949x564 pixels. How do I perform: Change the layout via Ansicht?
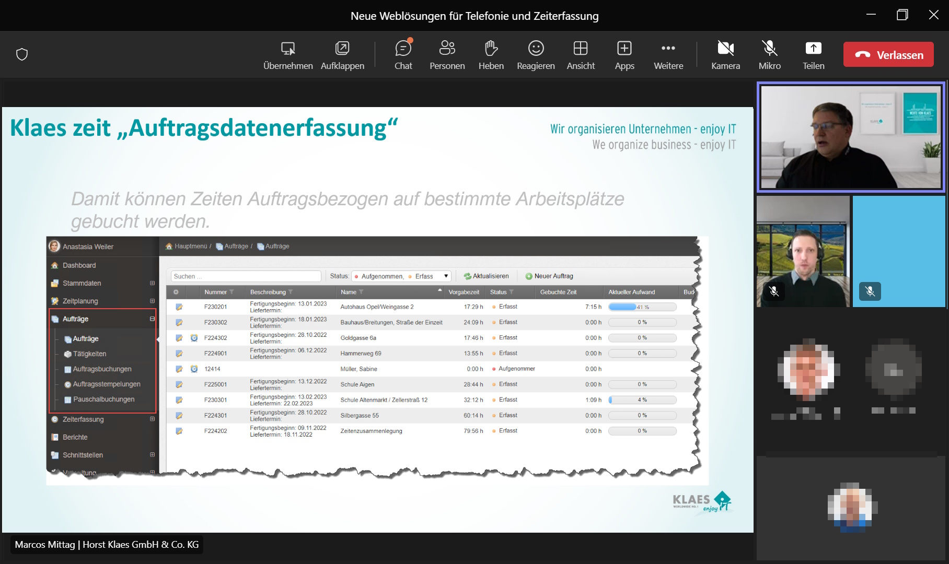[x=581, y=55]
